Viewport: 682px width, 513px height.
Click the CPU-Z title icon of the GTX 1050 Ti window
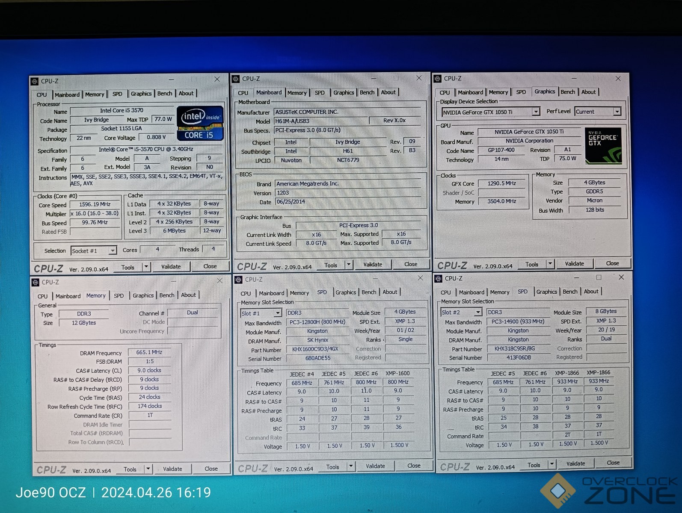point(437,79)
